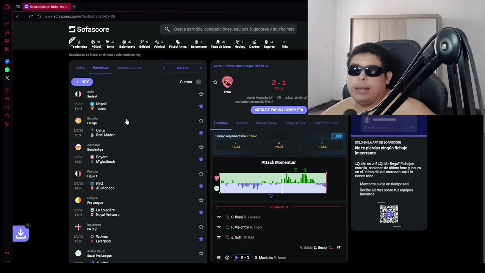Click the Thun team crest

point(227,82)
